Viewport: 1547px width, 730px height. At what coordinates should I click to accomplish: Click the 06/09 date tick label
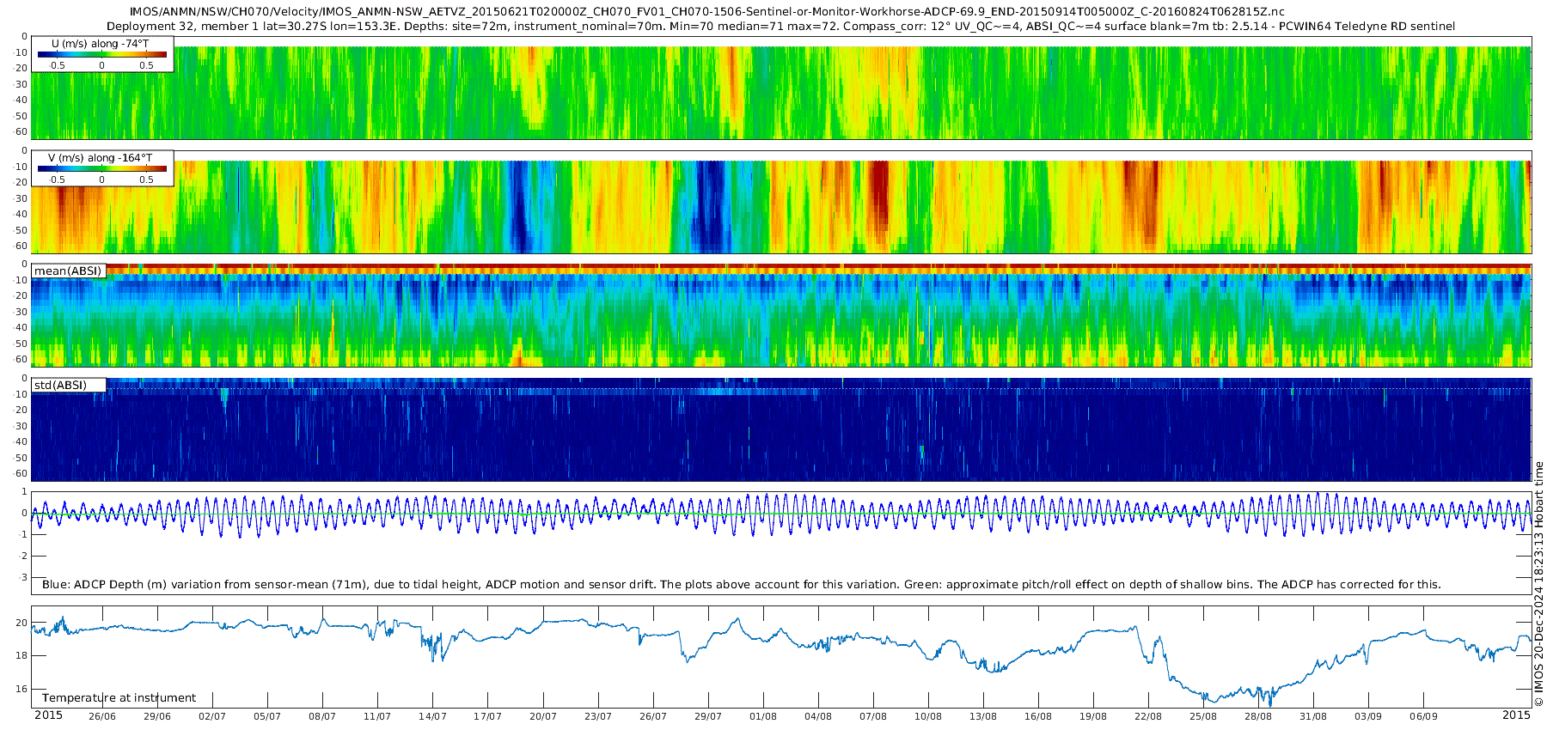[1423, 716]
